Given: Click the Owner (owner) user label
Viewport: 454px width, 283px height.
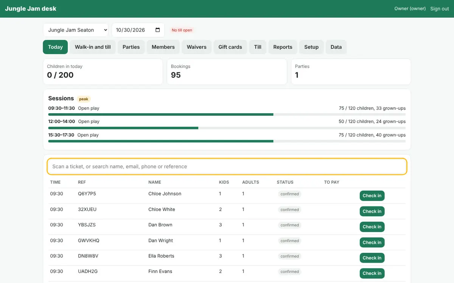Looking at the screenshot, I should pyautogui.click(x=410, y=9).
